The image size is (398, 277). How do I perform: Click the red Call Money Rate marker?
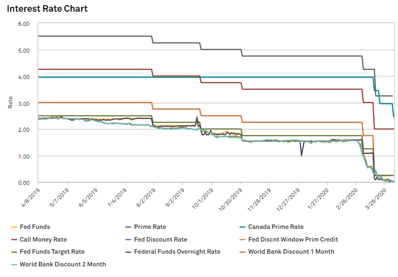click(x=14, y=240)
